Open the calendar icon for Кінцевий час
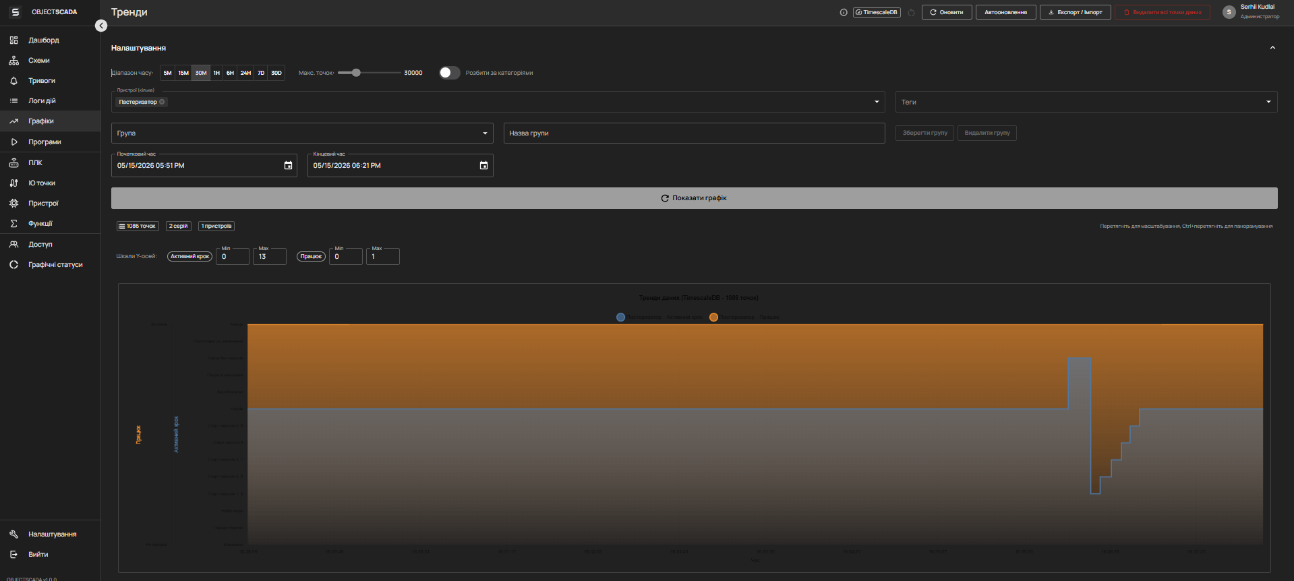The width and height of the screenshot is (1294, 581). click(x=483, y=166)
